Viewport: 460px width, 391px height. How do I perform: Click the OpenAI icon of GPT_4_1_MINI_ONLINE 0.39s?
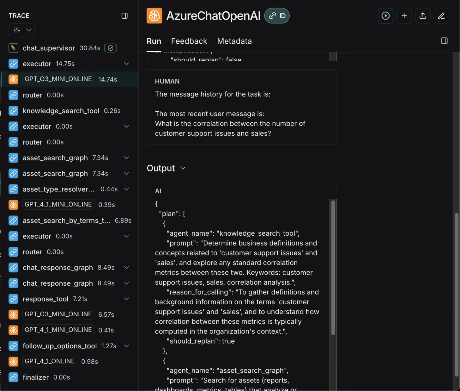coord(13,205)
